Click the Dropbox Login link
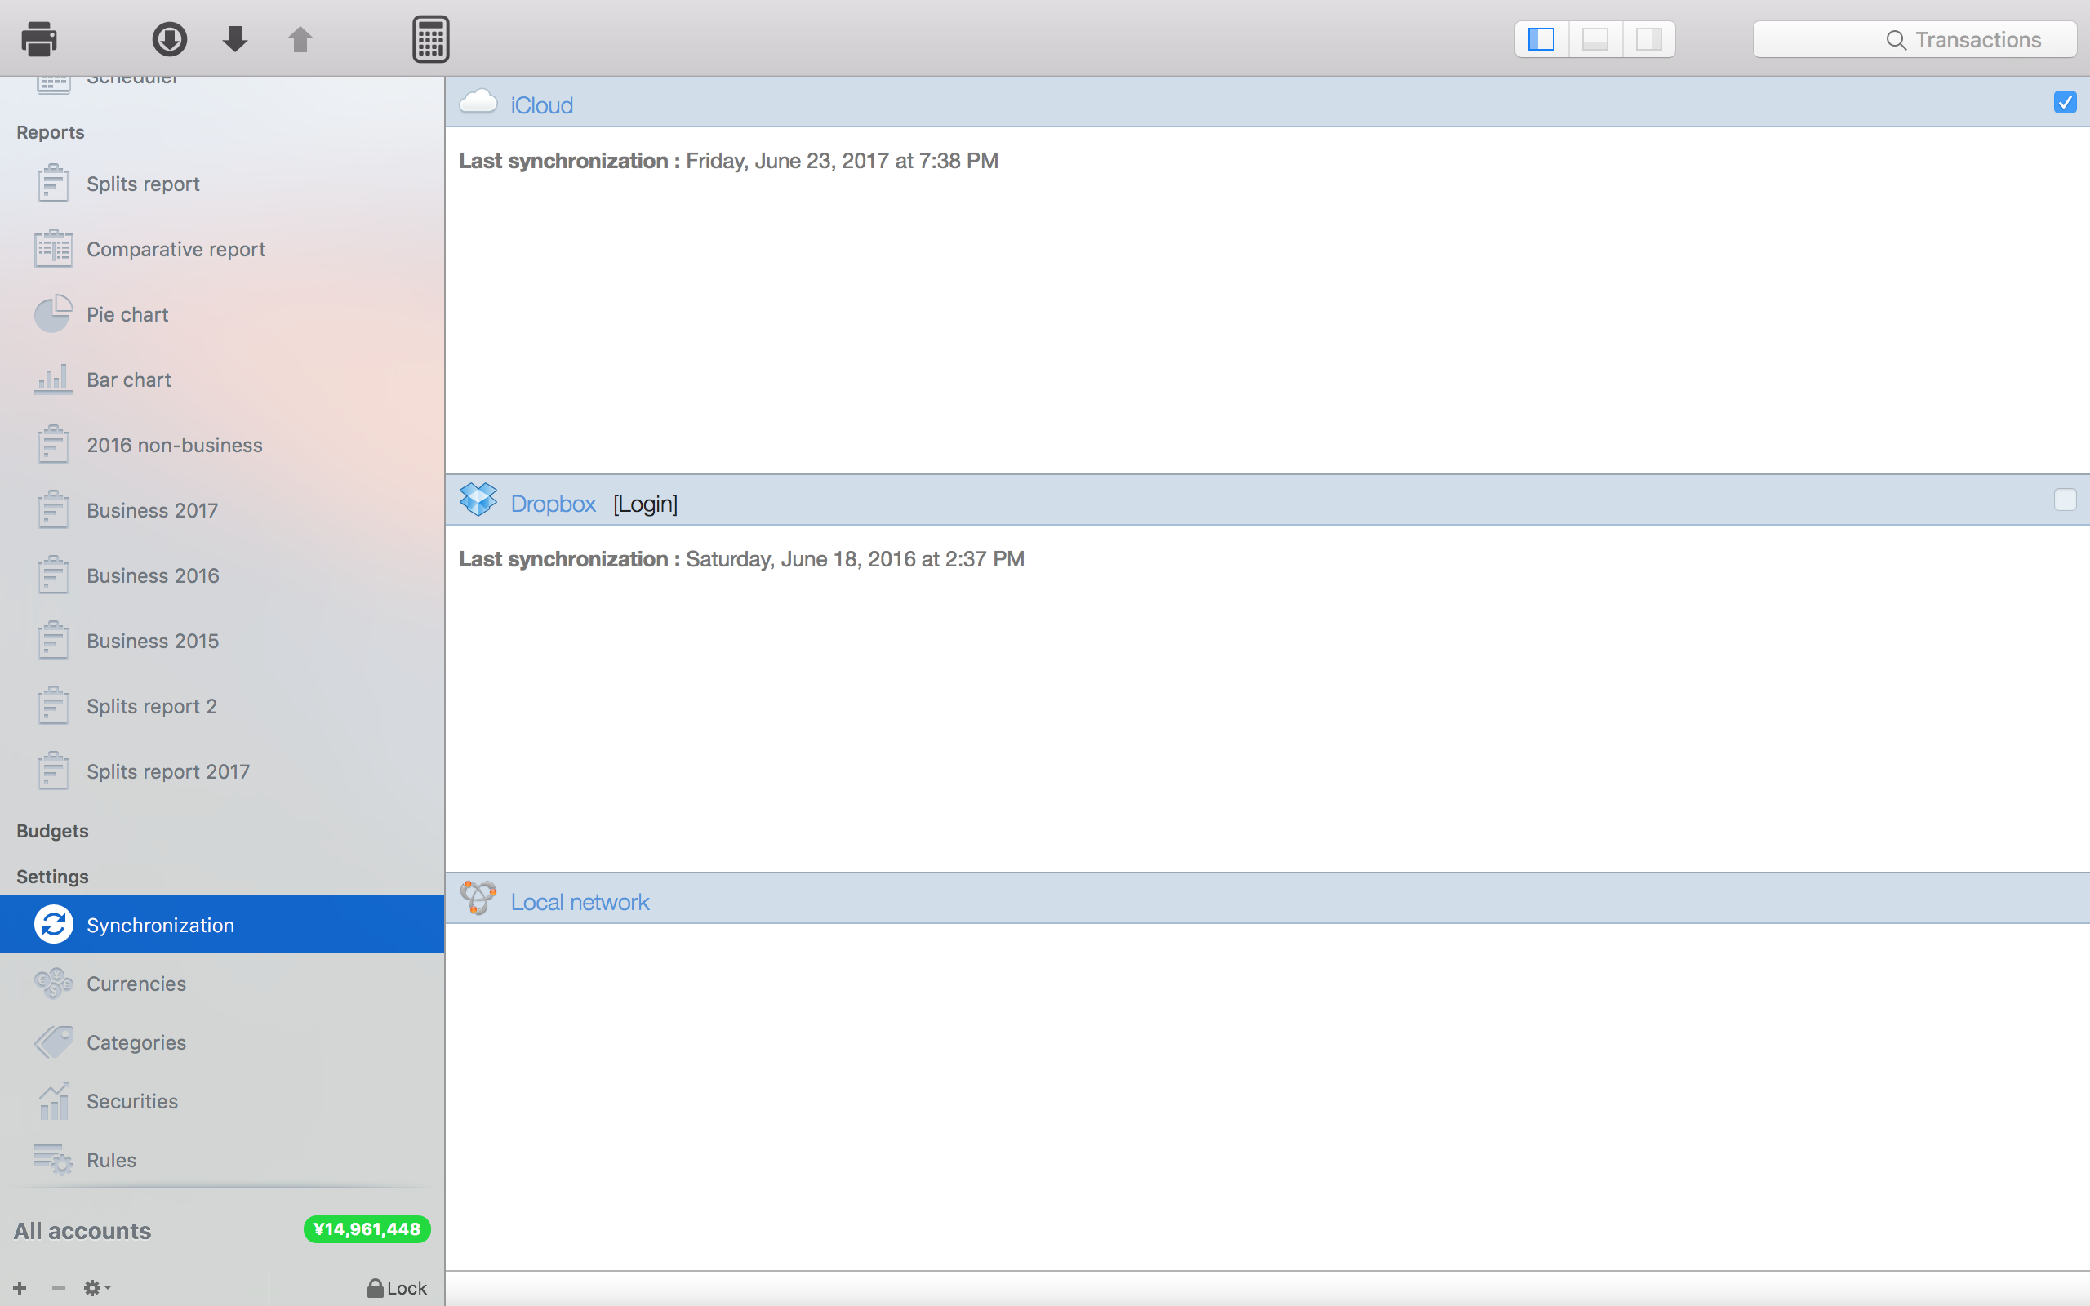 tap(645, 504)
